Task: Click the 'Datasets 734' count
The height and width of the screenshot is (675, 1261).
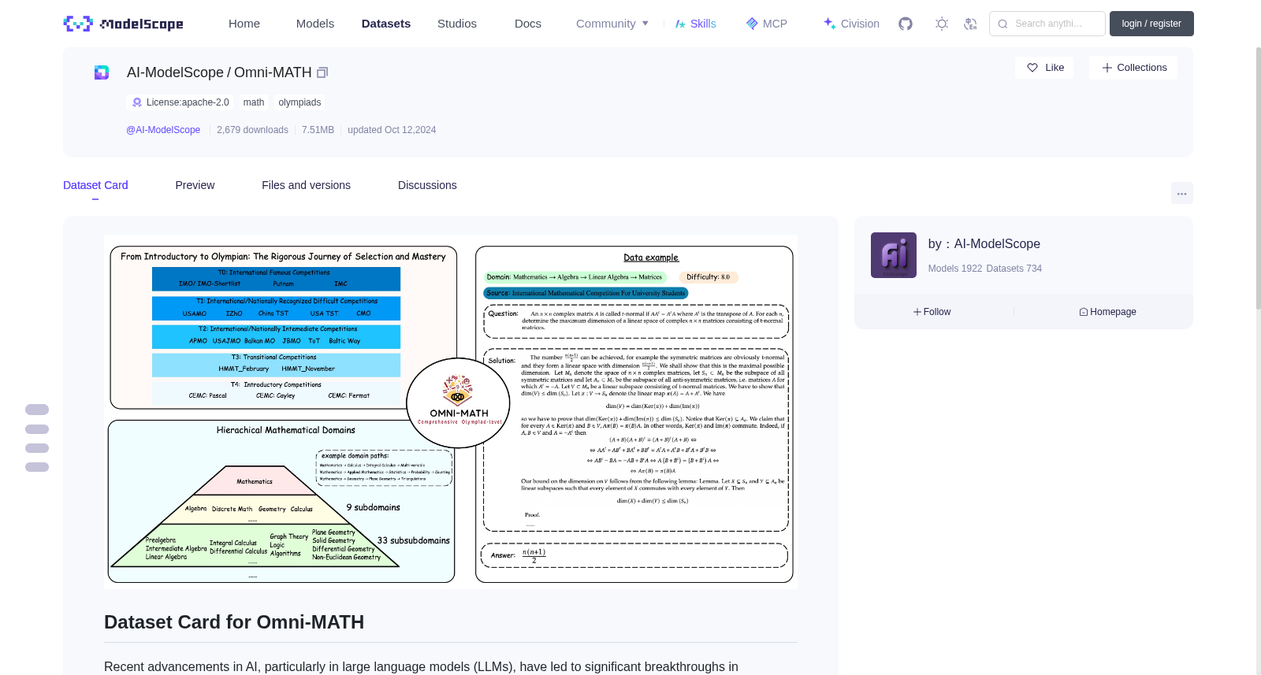Action: point(1014,269)
